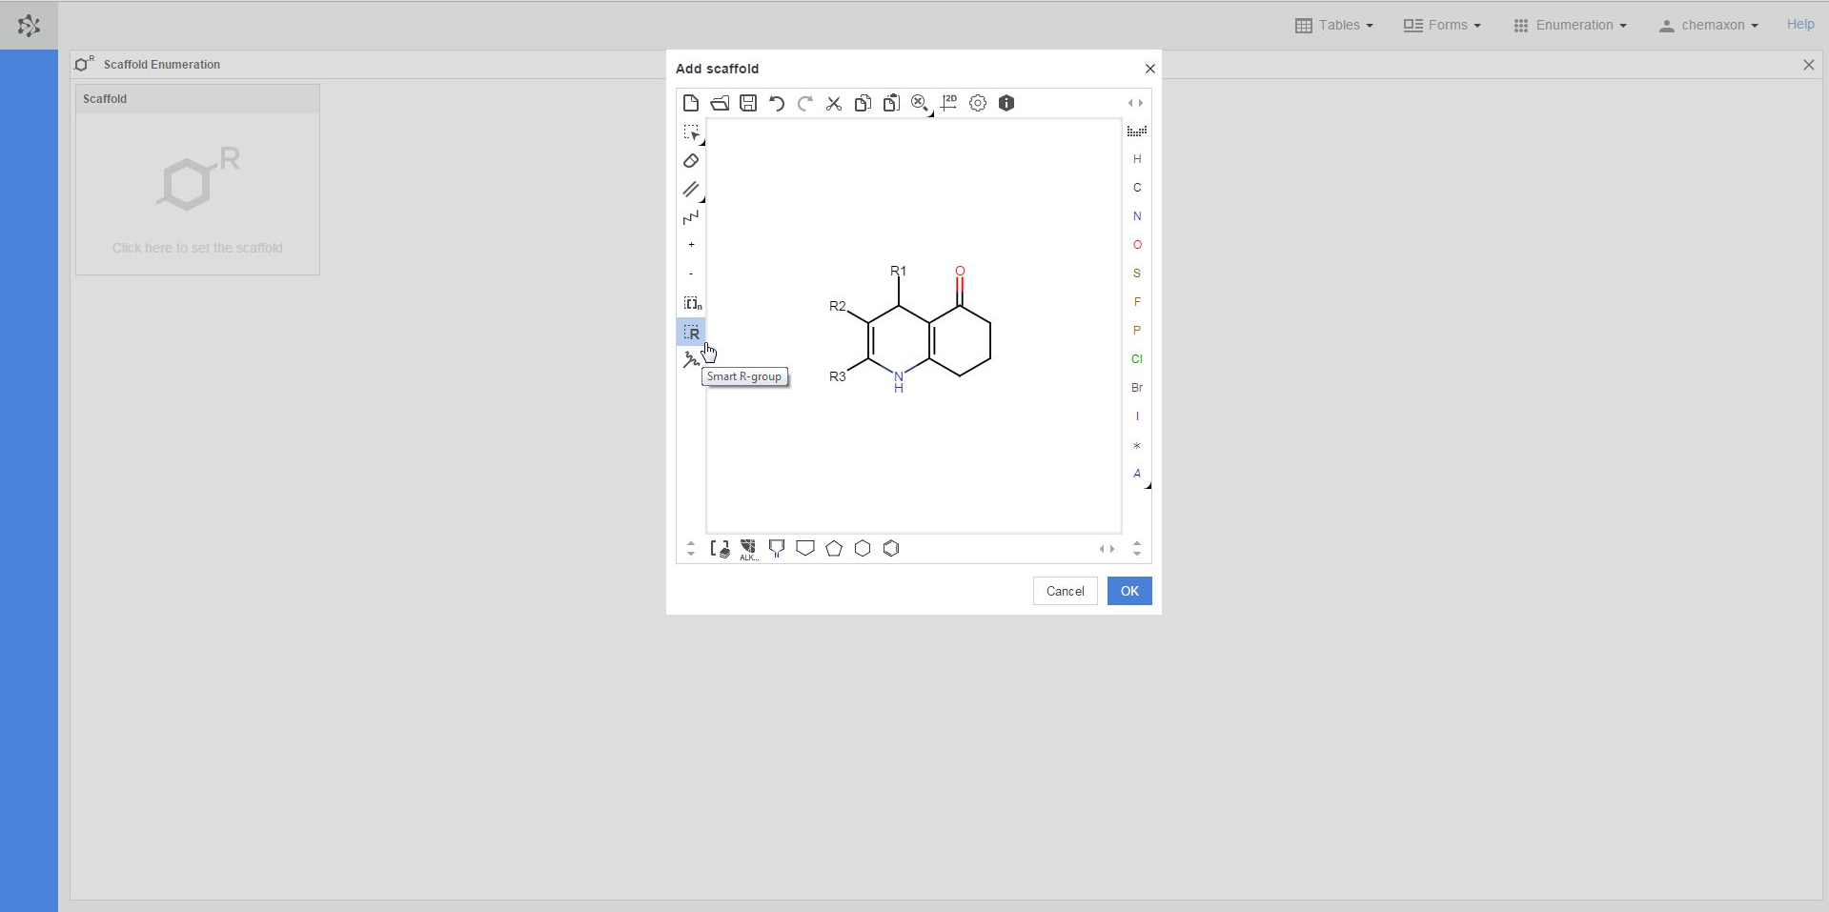1829x912 pixels.
Task: Click the R1 label on molecule
Action: (898, 272)
